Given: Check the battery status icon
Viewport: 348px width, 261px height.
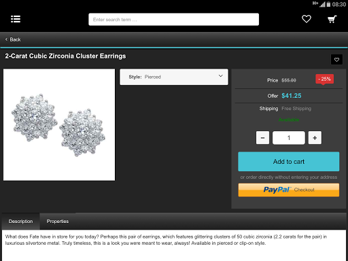Looking at the screenshot, I should pyautogui.click(x=328, y=4).
